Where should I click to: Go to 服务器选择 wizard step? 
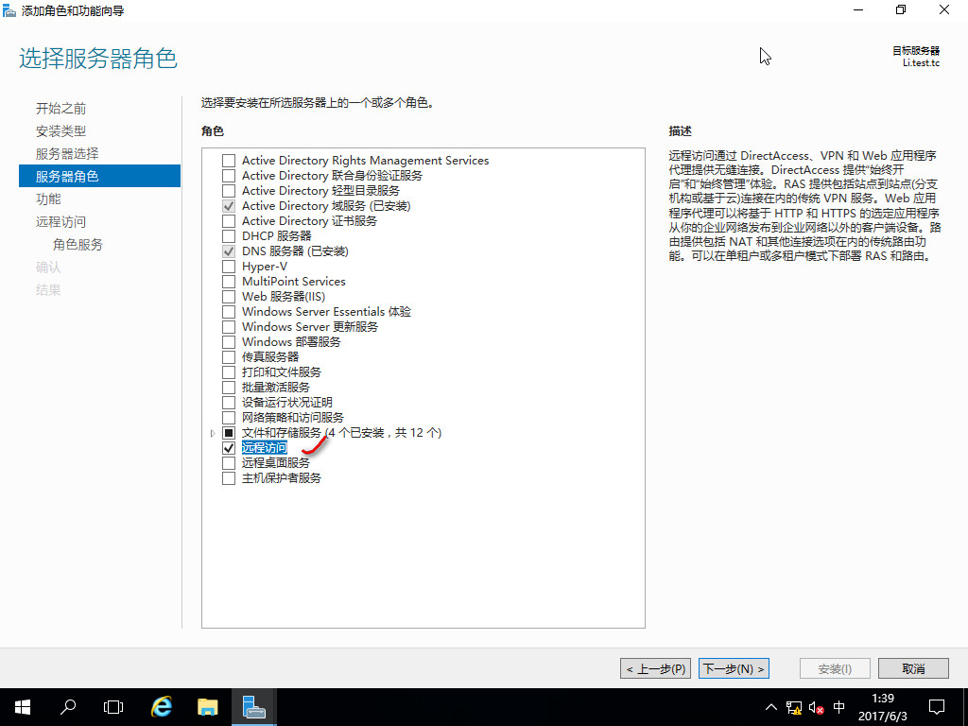coord(67,154)
